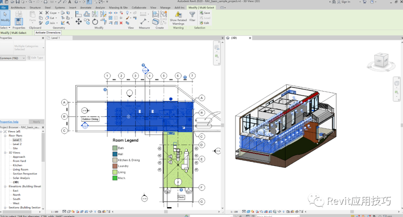Open the Properties palette icon in ribbon
The image size is (403, 217).
coord(19,21)
